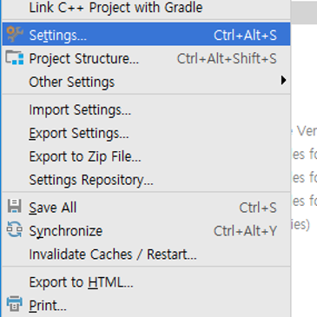Choose Print menu entry
This screenshot has height=317, width=317.
(x=146, y=306)
